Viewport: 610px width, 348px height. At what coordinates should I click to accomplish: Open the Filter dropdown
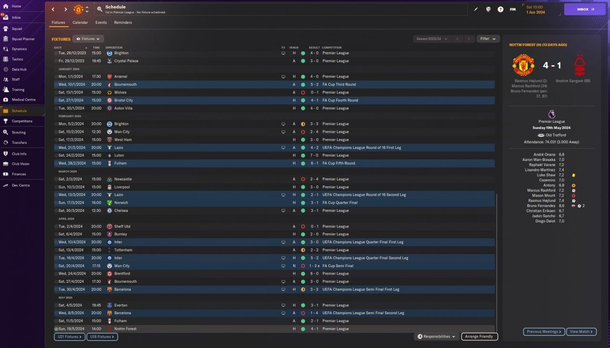(x=488, y=39)
